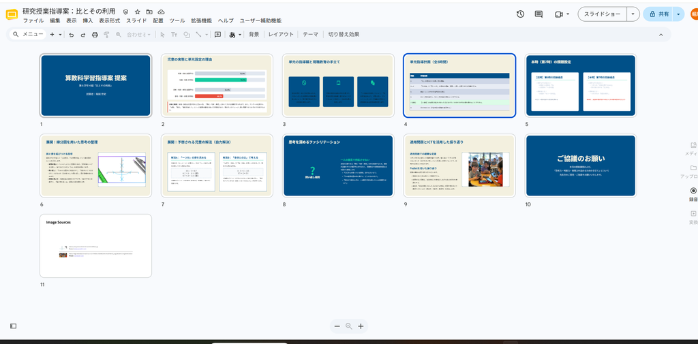Select the text box tool
The image size is (698, 344).
click(174, 34)
